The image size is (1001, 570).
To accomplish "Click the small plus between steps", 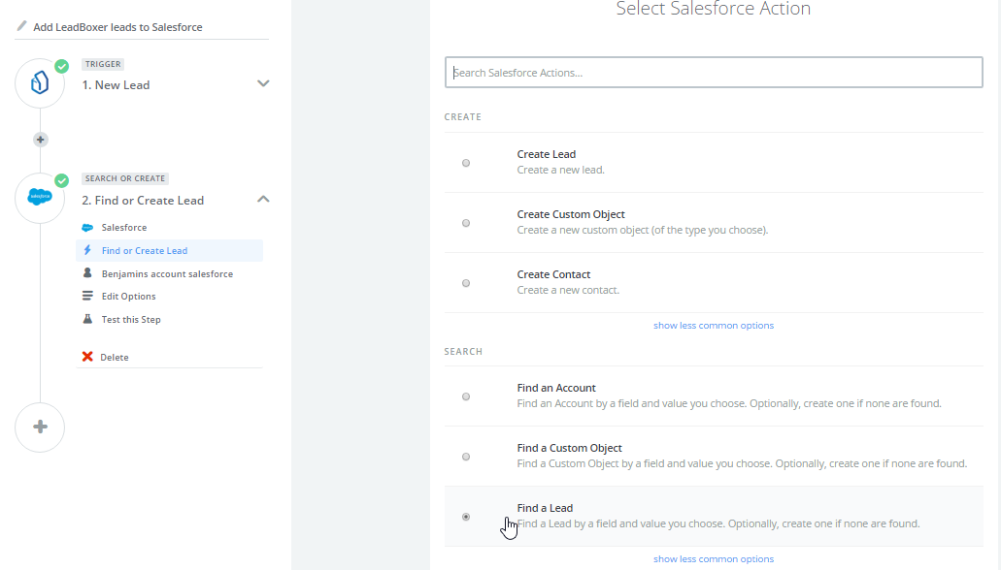I will click(40, 140).
